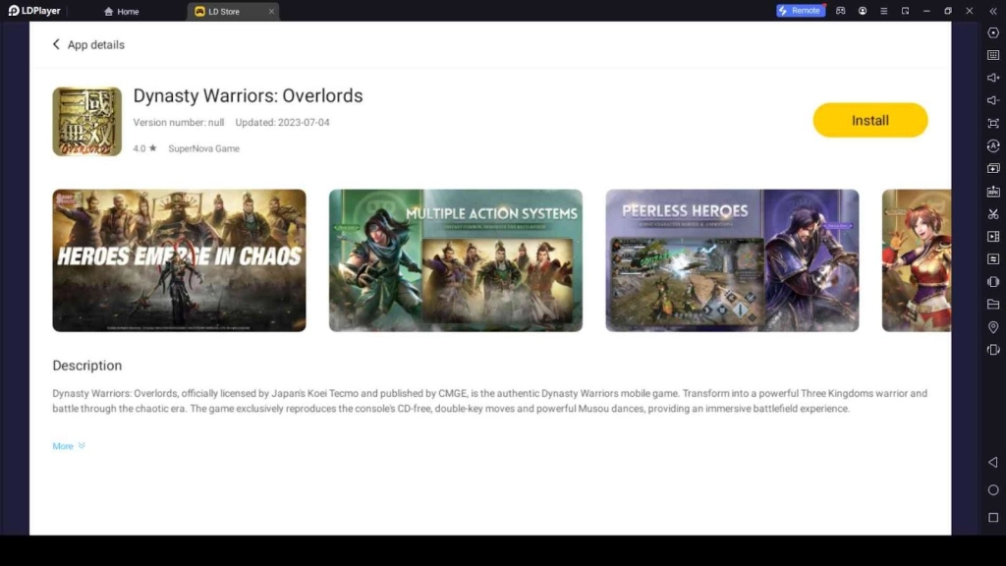Screen dimensions: 1006x566
Task: Open the Peerless Heroes screenshot
Action: 732,260
